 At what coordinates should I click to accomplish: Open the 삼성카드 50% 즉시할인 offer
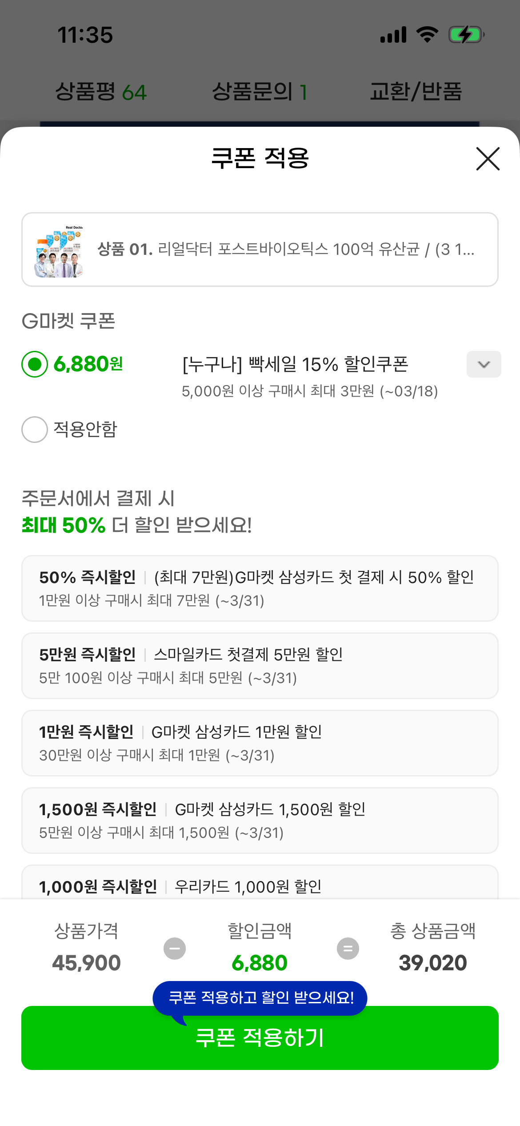(260, 588)
